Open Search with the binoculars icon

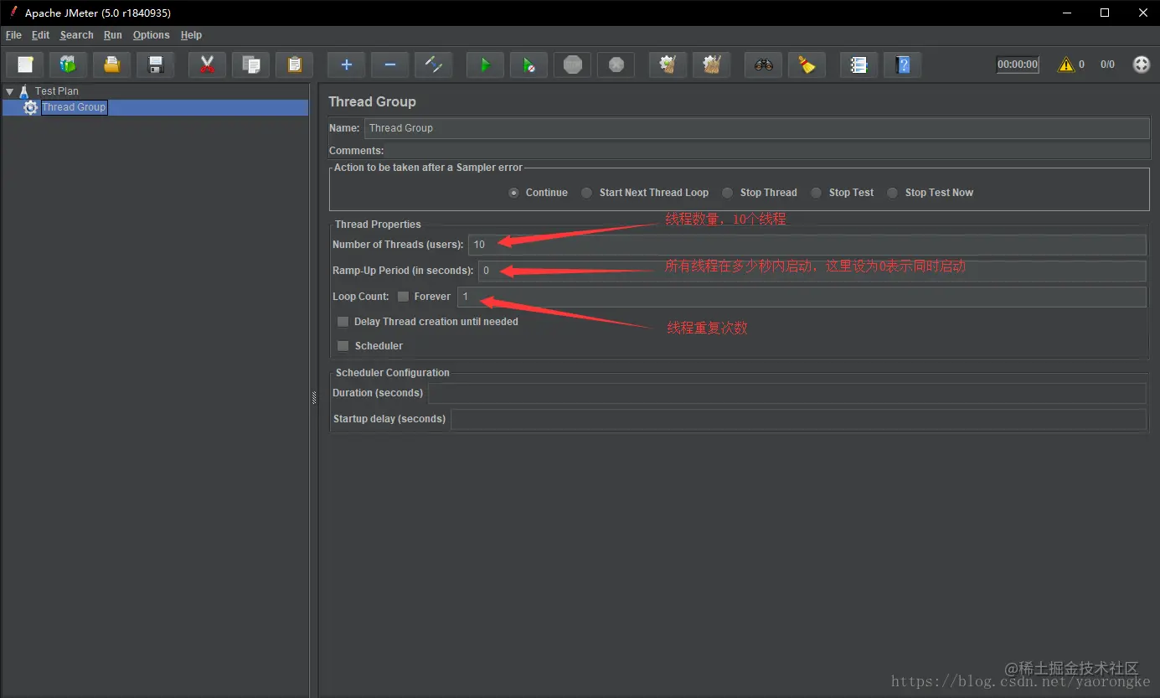coord(764,65)
